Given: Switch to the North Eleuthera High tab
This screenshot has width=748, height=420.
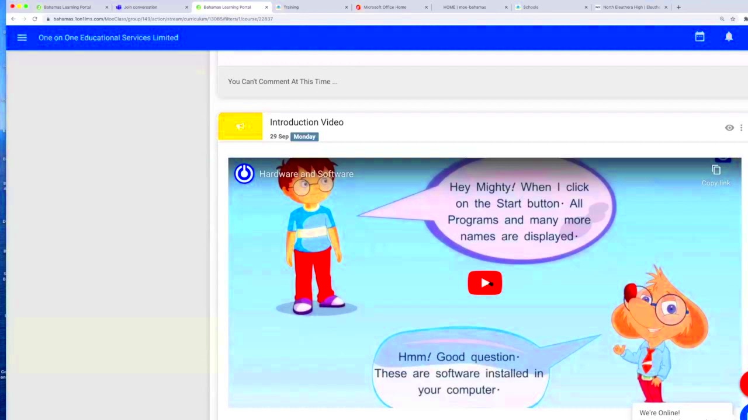Looking at the screenshot, I should (630, 7).
